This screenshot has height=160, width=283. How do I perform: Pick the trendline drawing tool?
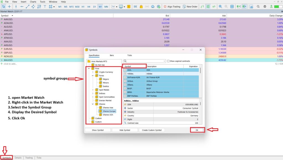pos(28,6)
